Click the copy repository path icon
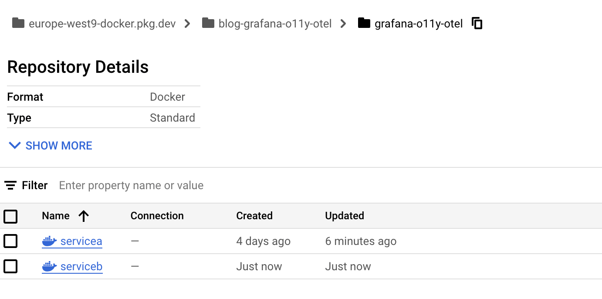The image size is (602, 299). point(477,23)
